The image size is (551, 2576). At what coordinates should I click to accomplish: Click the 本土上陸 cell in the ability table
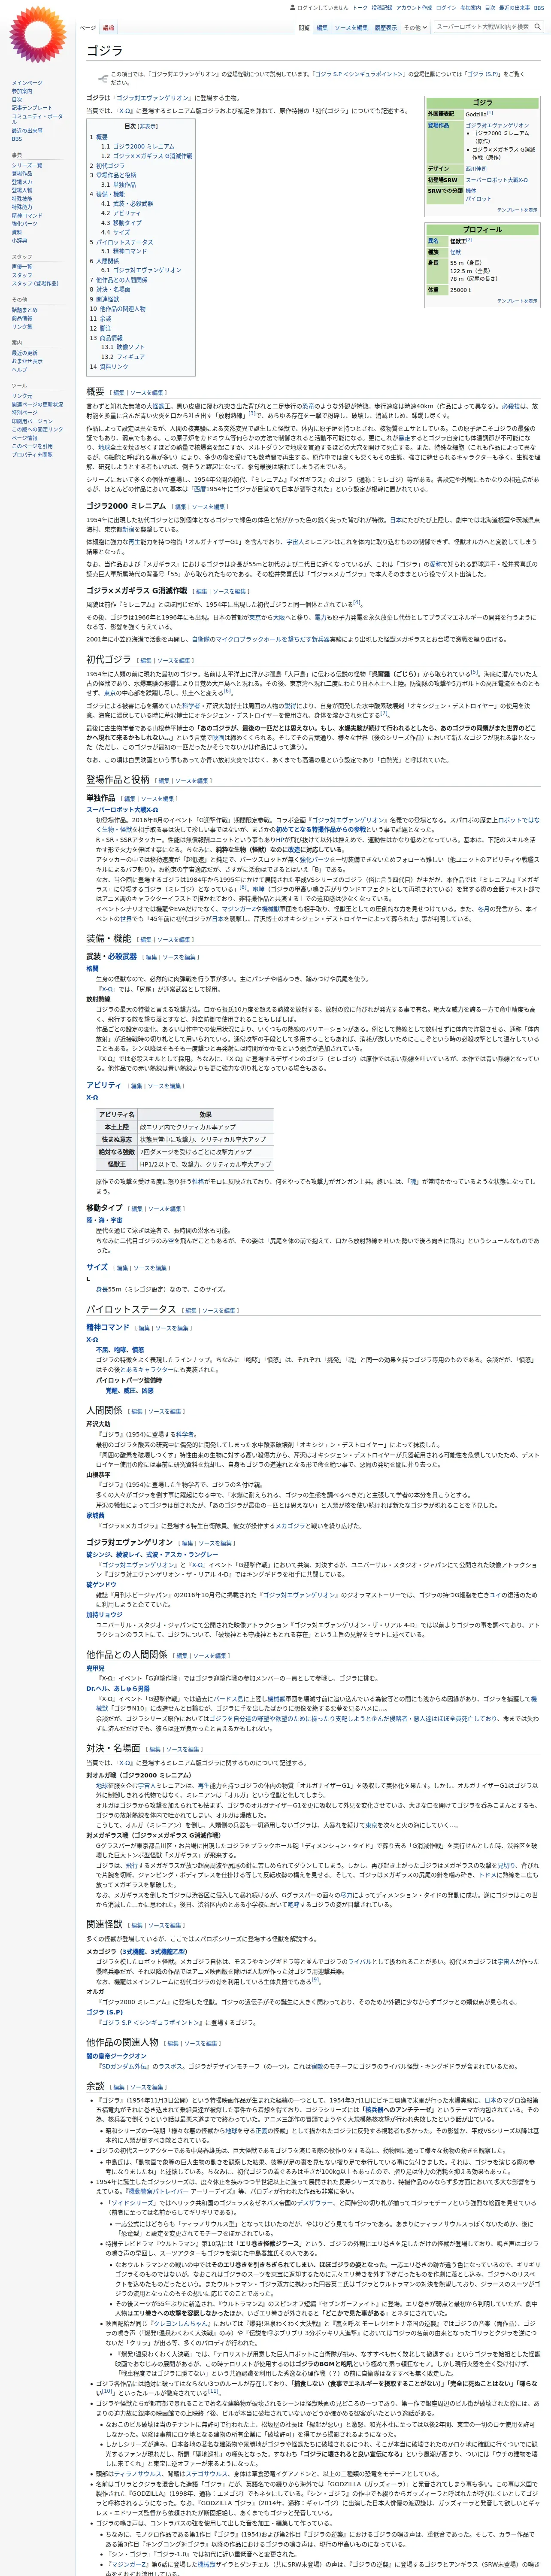(117, 1127)
